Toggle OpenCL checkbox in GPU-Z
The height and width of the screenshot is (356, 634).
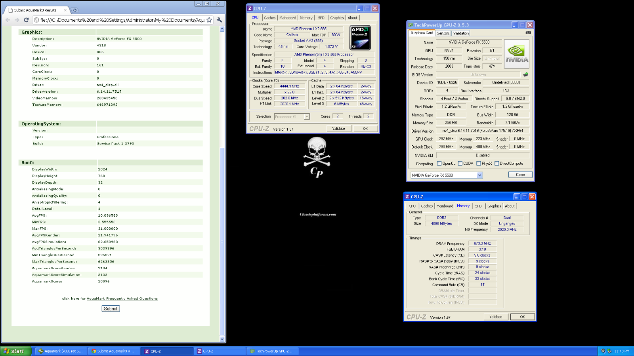tap(439, 164)
